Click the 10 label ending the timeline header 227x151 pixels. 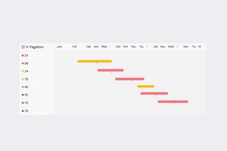[200, 47]
